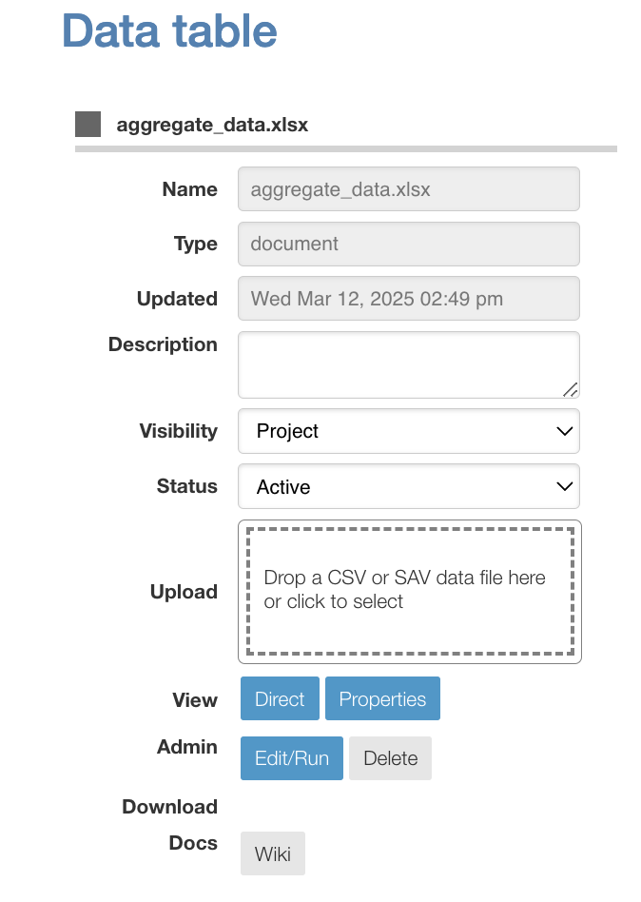Viewport: 641px width, 902px height.
Task: Click the Data table page heading
Action: click(169, 30)
